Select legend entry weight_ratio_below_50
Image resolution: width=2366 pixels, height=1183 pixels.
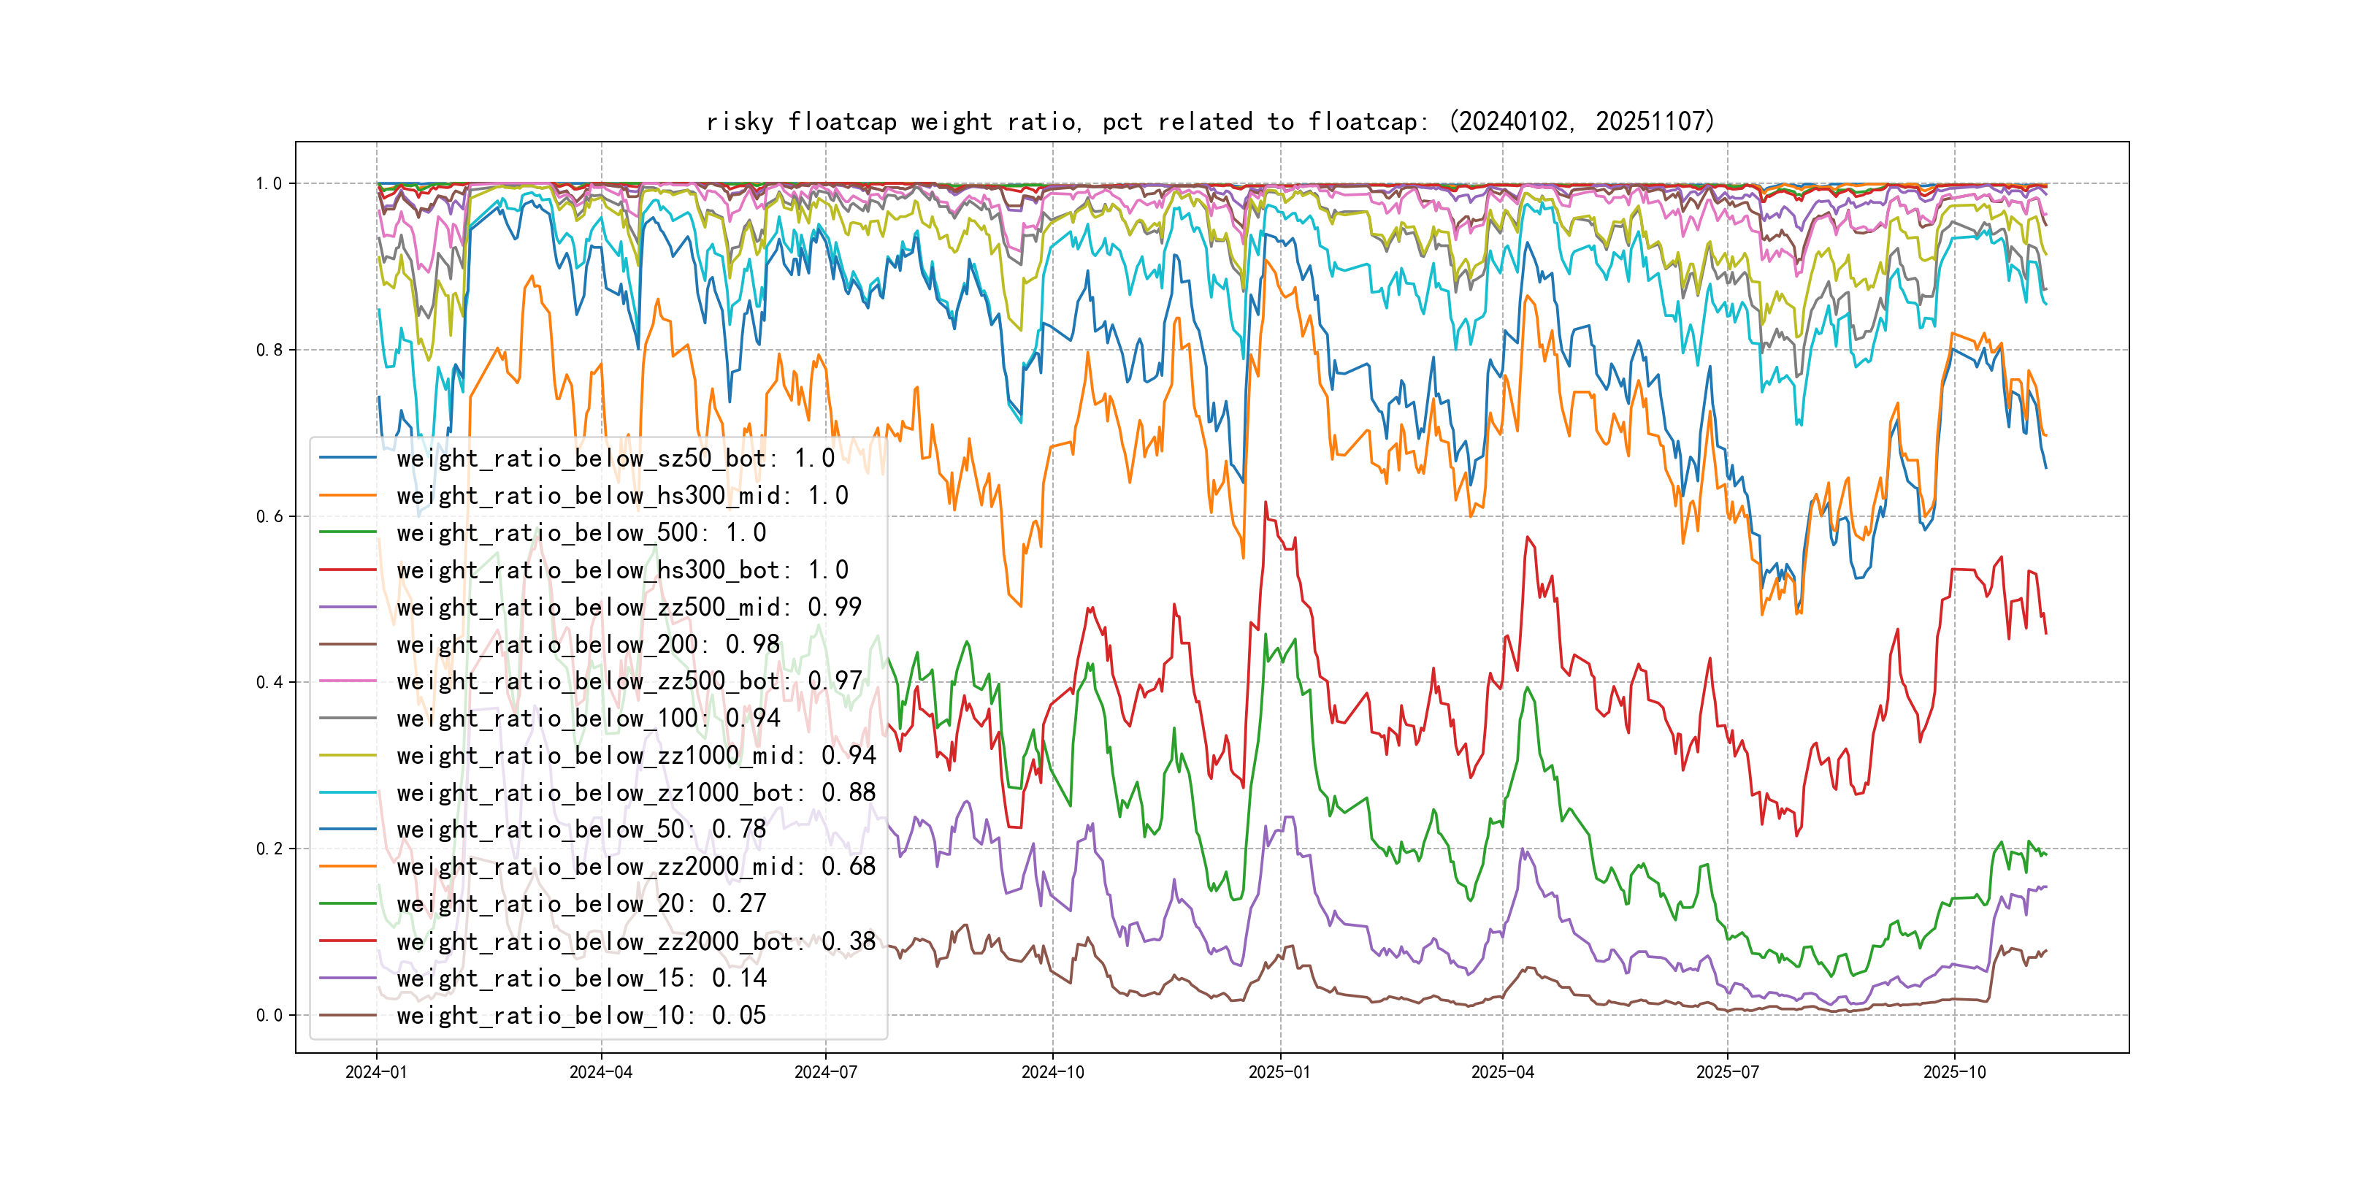click(581, 830)
